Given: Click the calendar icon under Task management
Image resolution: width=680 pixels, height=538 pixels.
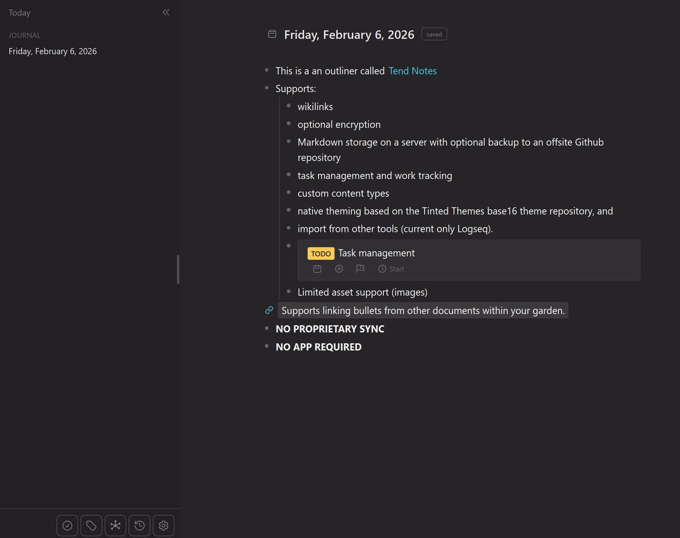Looking at the screenshot, I should (x=317, y=269).
